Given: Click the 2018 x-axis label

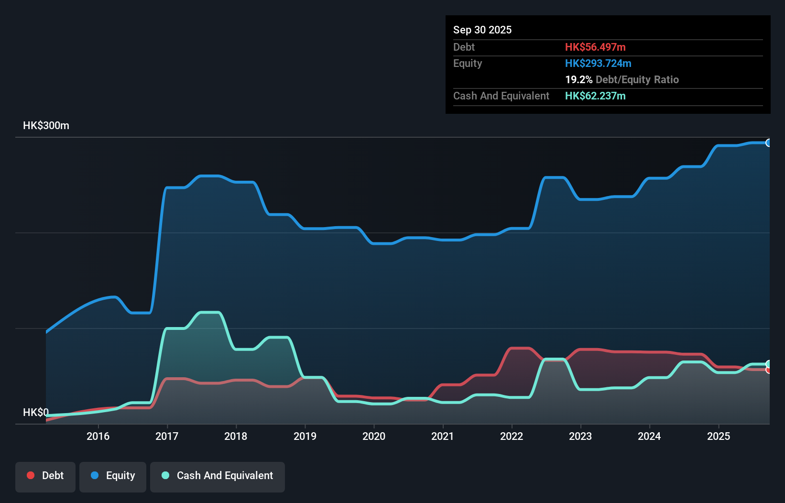Looking at the screenshot, I should [x=236, y=436].
